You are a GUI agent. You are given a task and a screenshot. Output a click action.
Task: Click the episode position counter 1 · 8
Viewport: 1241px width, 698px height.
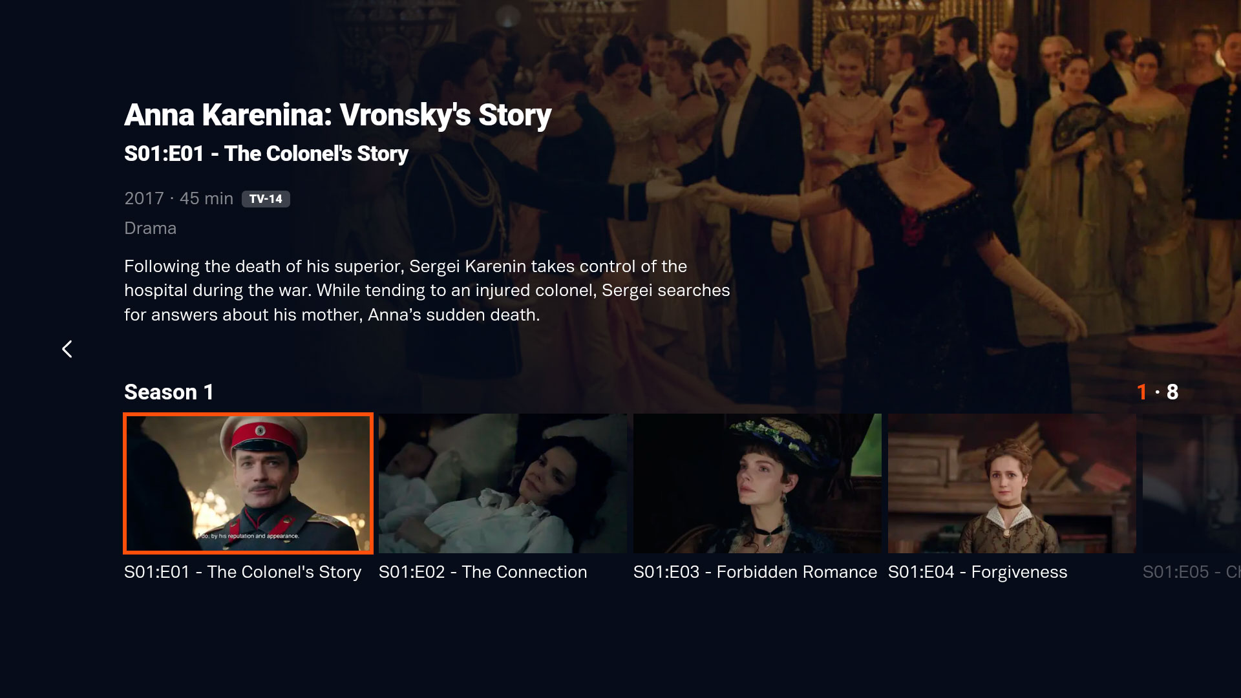click(x=1158, y=392)
